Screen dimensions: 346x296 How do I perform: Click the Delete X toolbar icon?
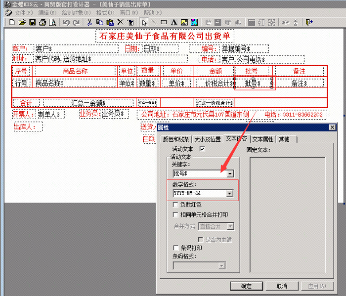point(120,22)
